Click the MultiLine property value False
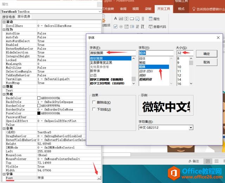 coord(42,68)
